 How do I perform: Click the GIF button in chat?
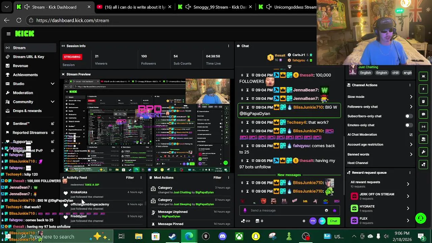322,221
